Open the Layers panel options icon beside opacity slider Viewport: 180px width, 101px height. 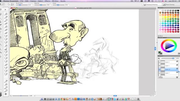pos(159,58)
